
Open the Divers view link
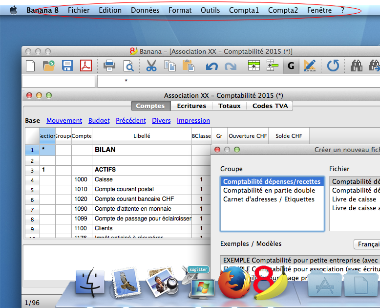pos(161,121)
